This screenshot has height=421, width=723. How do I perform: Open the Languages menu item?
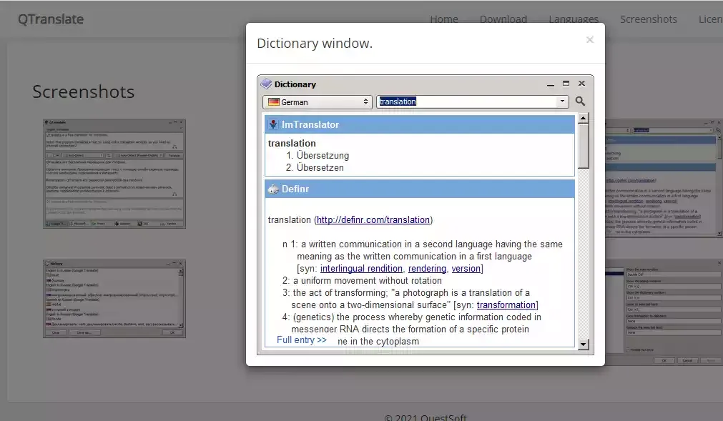pos(574,19)
